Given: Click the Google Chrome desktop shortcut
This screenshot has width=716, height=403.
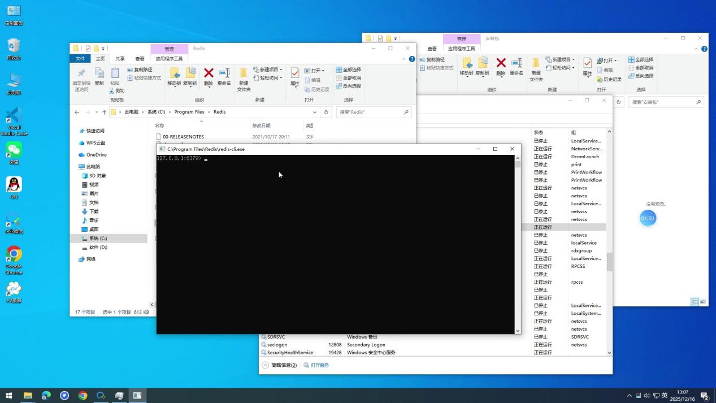Looking at the screenshot, I should tap(14, 260).
